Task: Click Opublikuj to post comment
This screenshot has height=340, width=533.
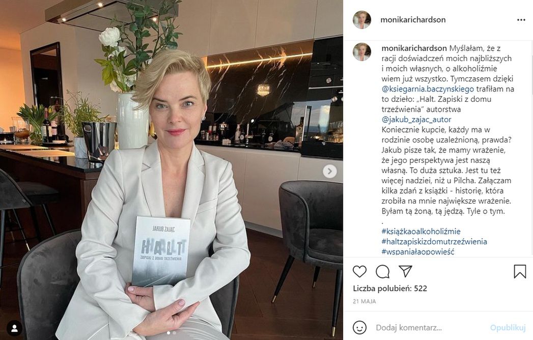Action: 508,328
